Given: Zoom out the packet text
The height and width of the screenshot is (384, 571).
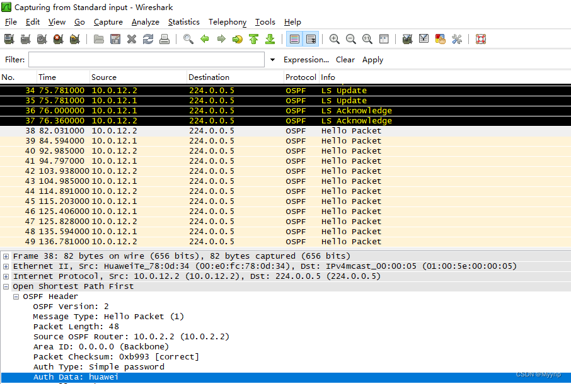Looking at the screenshot, I should [350, 39].
